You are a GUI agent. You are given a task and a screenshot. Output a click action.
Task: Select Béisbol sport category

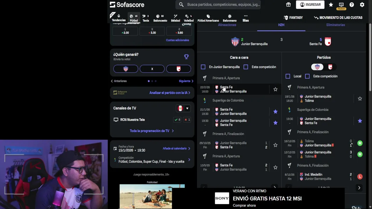tap(176, 18)
